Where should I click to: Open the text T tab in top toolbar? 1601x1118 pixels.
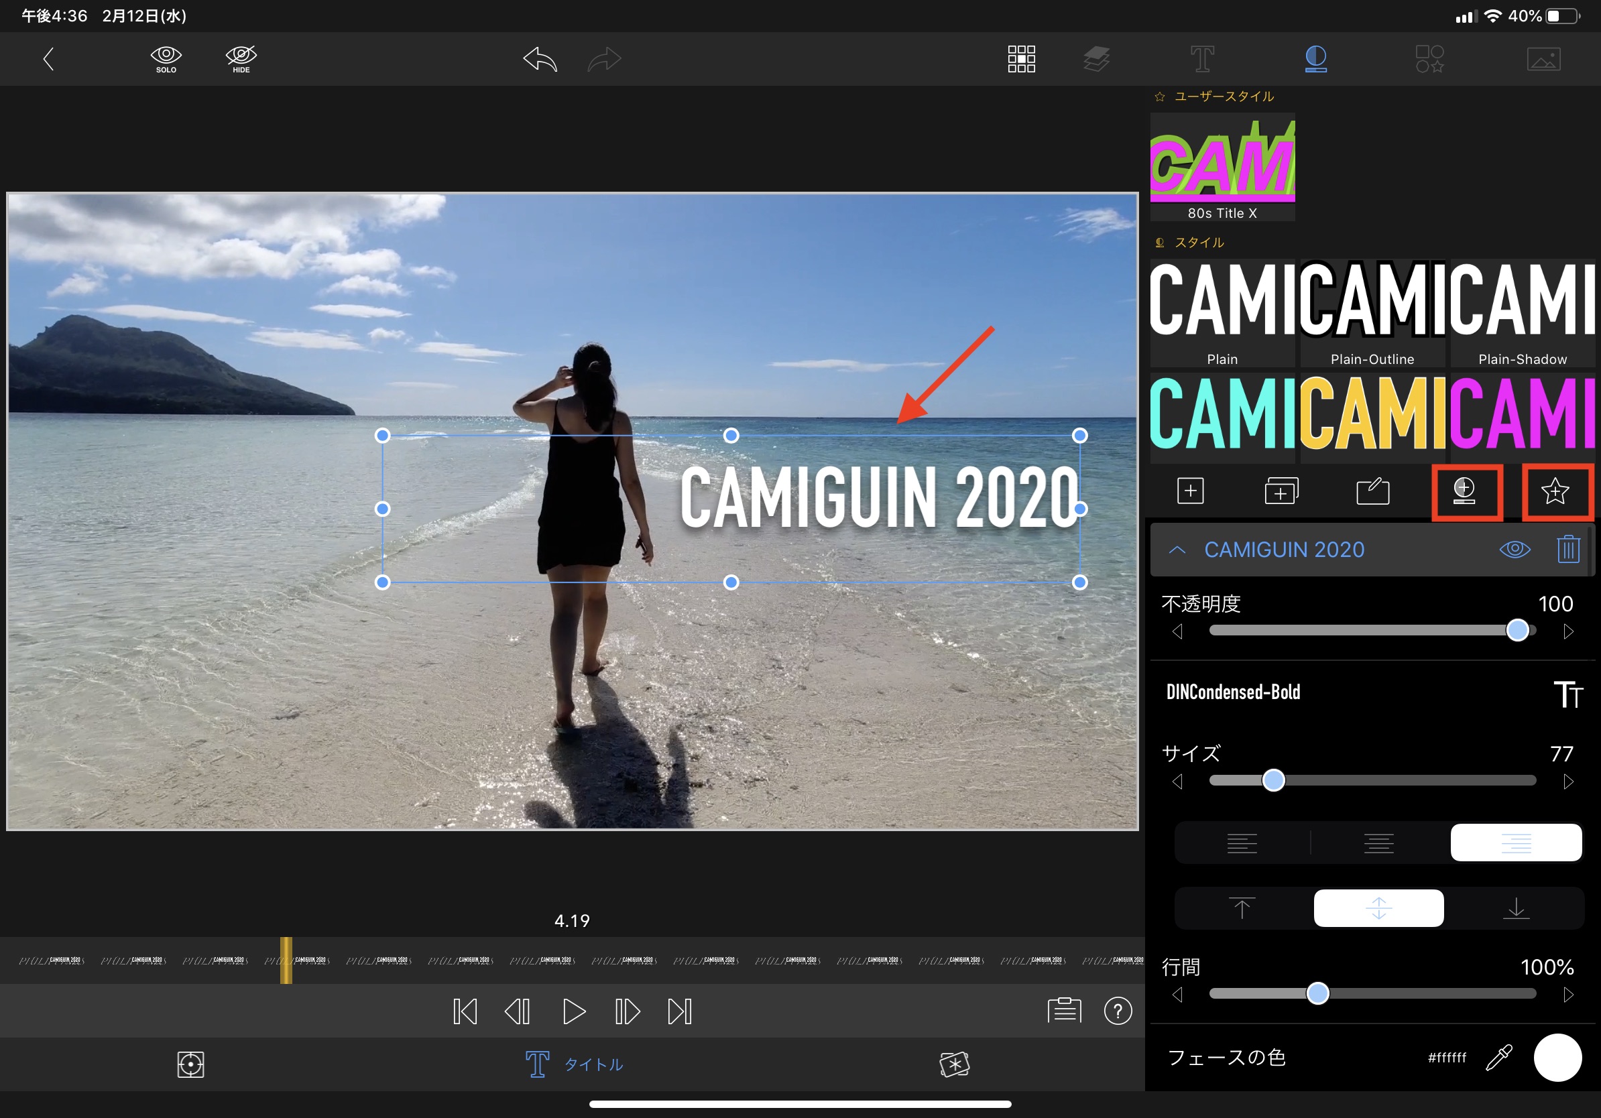[1201, 59]
